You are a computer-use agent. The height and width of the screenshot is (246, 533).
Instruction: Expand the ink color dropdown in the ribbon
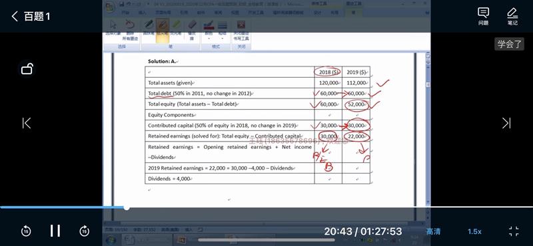point(209,30)
